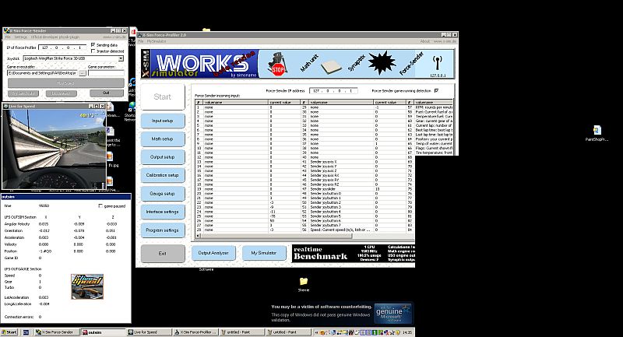Click the My Simulator button
Screen dimensions: 623x337
(x=264, y=253)
